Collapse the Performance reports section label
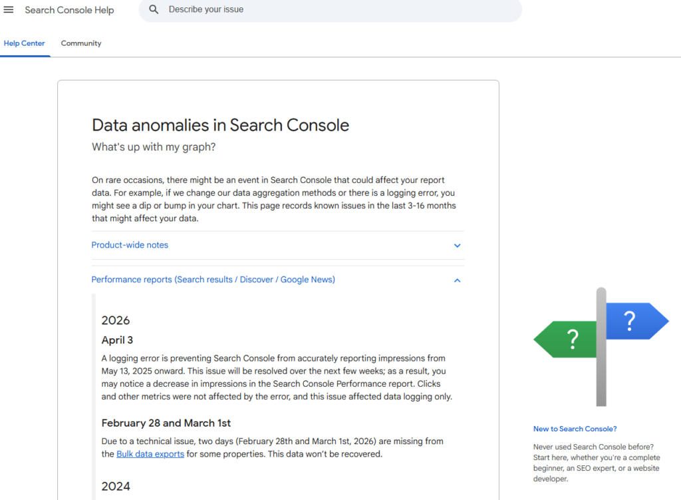Screen dimensions: 681x500 coord(213,280)
